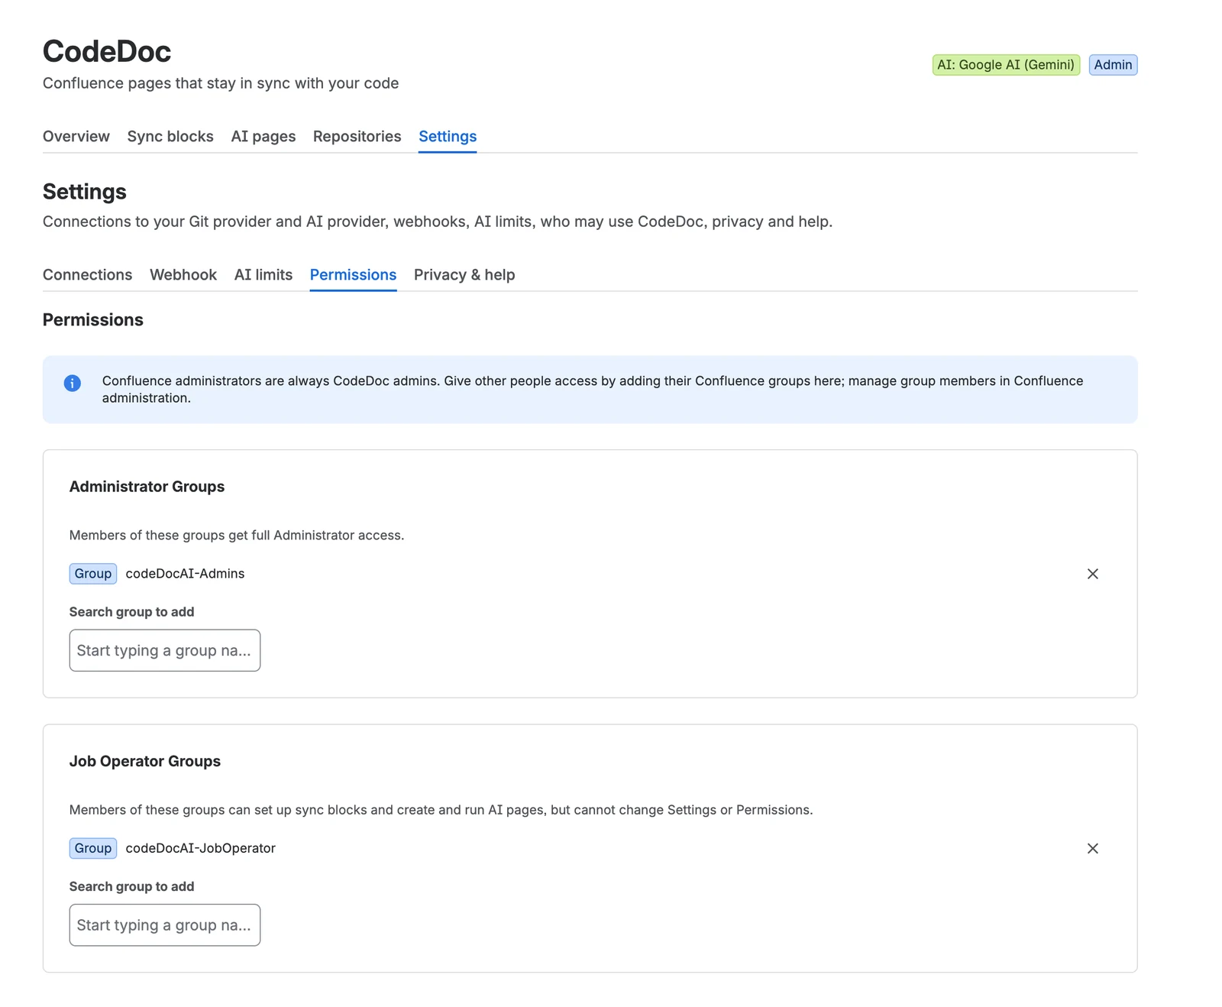Open the Webhook sub-tab
This screenshot has width=1222, height=1007.
click(x=183, y=274)
